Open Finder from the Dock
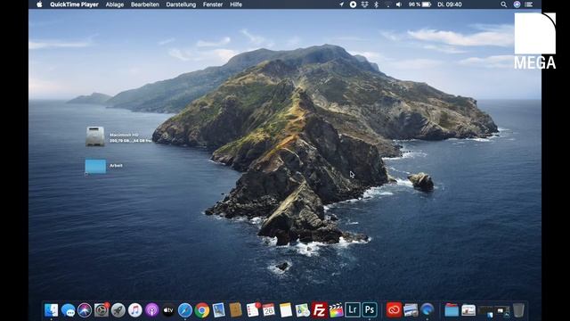This screenshot has height=321, width=570. tap(52, 310)
